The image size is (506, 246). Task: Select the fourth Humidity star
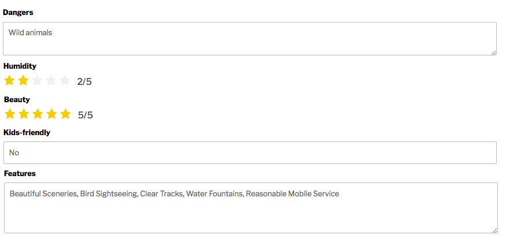(x=51, y=81)
